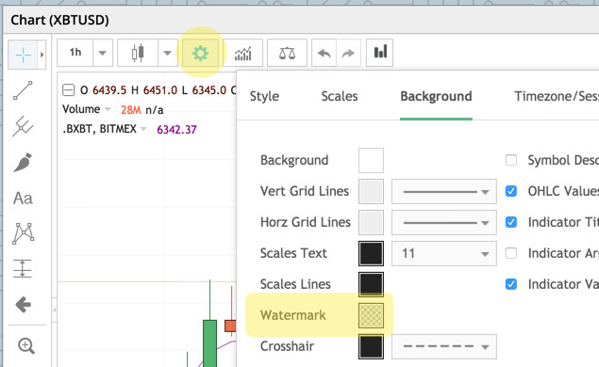Switch to the Style tab
Image resolution: width=599 pixels, height=367 pixels.
tap(264, 96)
